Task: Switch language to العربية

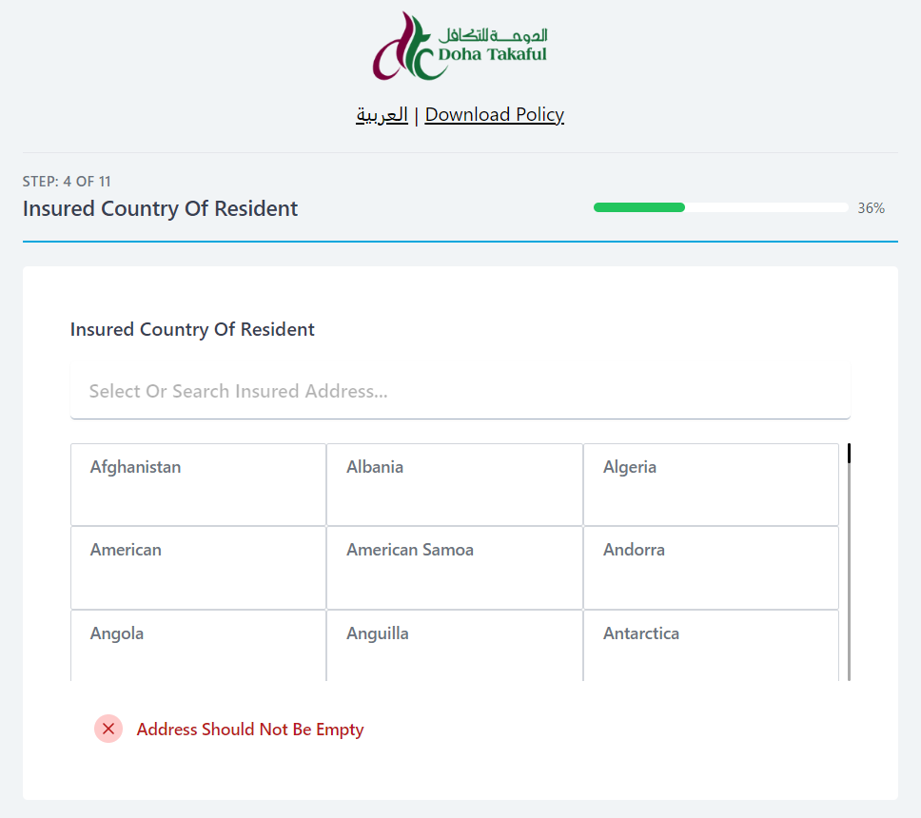Action: tap(382, 114)
